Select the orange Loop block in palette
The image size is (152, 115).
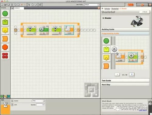(x=5, y=47)
